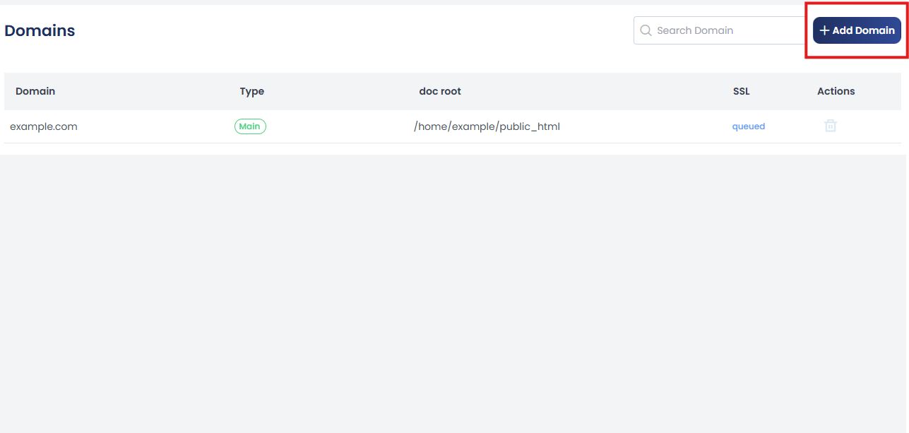Click the doc root column header
909x433 pixels.
(x=440, y=91)
